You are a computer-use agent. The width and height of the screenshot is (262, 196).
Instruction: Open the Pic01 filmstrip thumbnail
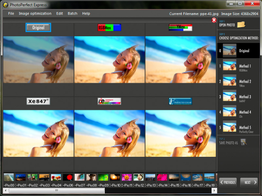coord(20,177)
